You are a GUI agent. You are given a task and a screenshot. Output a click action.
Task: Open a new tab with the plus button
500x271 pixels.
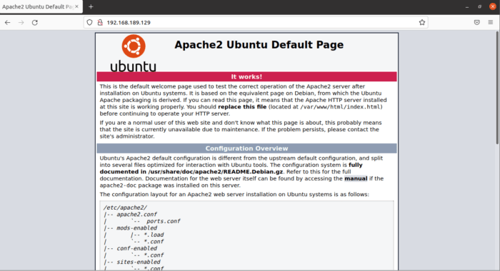pos(91,6)
